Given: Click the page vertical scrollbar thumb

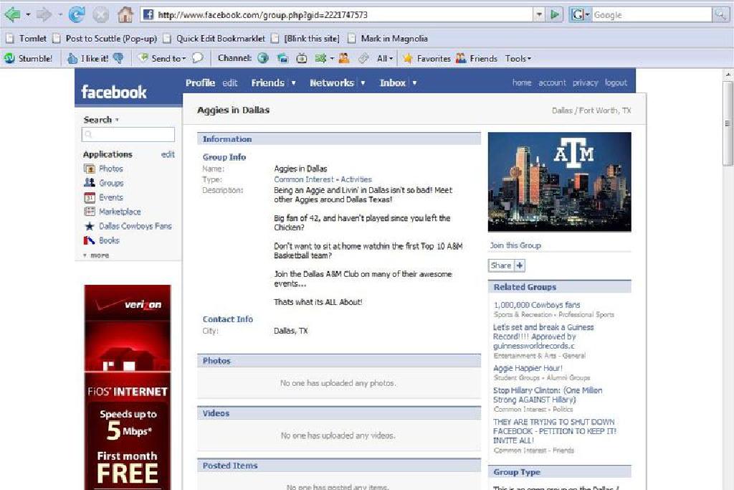Looking at the screenshot, I should point(727,123).
